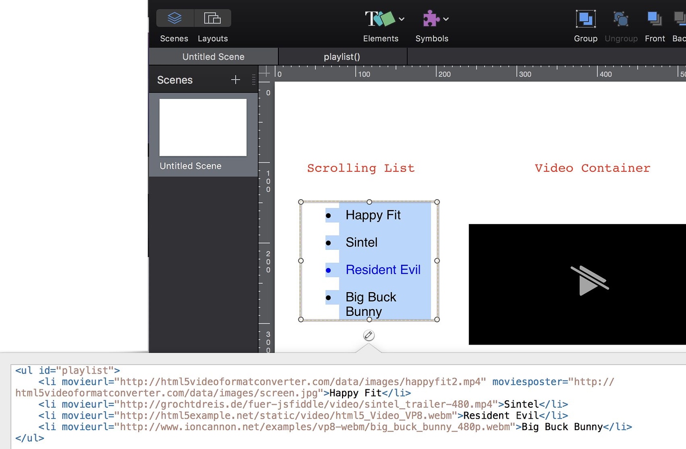Click inside the HTML code editor panel
Viewport: 686px width, 449px height.
(298, 404)
